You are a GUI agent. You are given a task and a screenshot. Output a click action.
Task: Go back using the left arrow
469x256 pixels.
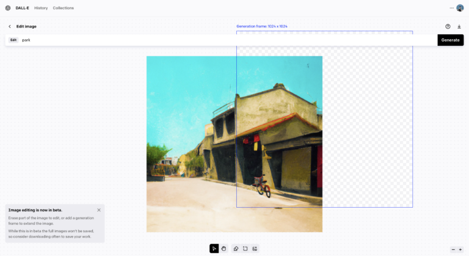pyautogui.click(x=10, y=27)
